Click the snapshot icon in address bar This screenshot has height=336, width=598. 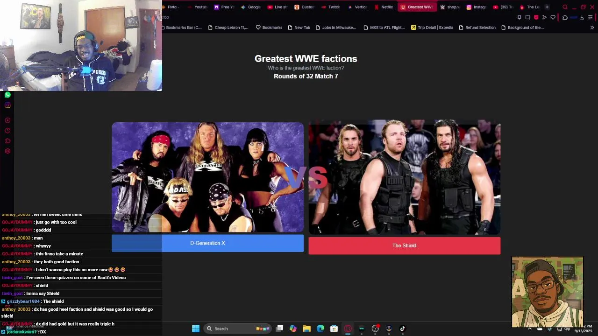(x=527, y=17)
